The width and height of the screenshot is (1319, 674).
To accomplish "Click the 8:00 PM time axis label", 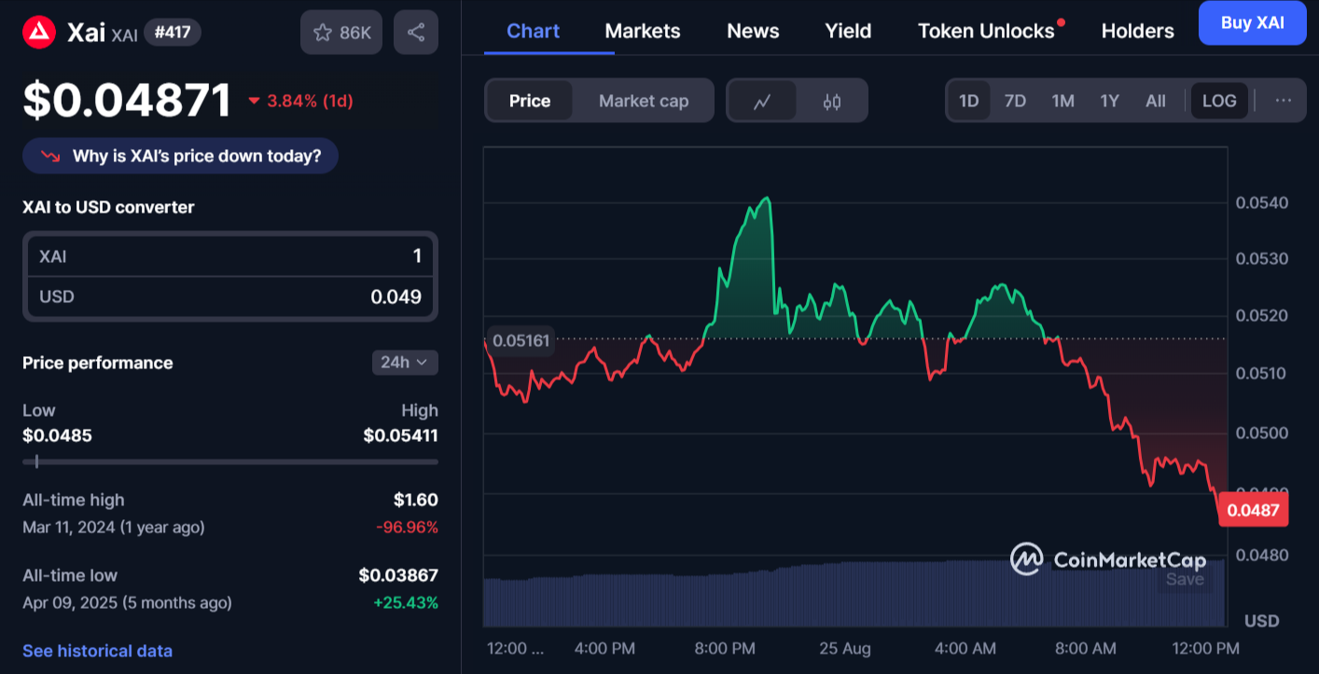I will (x=725, y=648).
